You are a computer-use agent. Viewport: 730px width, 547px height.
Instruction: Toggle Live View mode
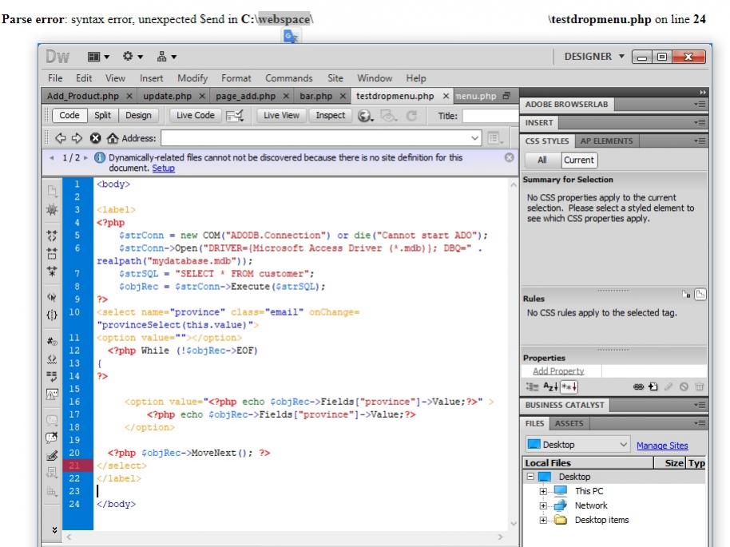point(281,115)
